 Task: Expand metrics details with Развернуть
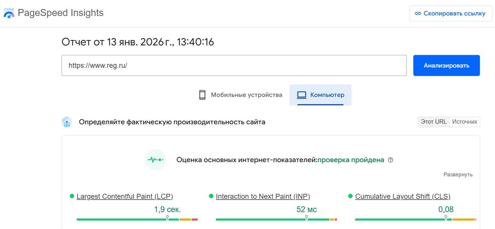point(458,175)
